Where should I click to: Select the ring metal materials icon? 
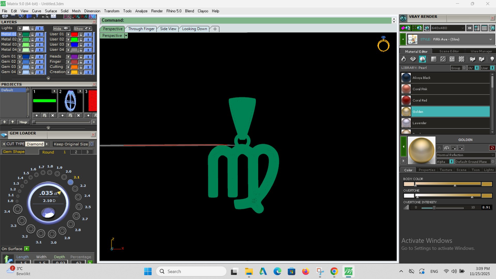point(404,59)
